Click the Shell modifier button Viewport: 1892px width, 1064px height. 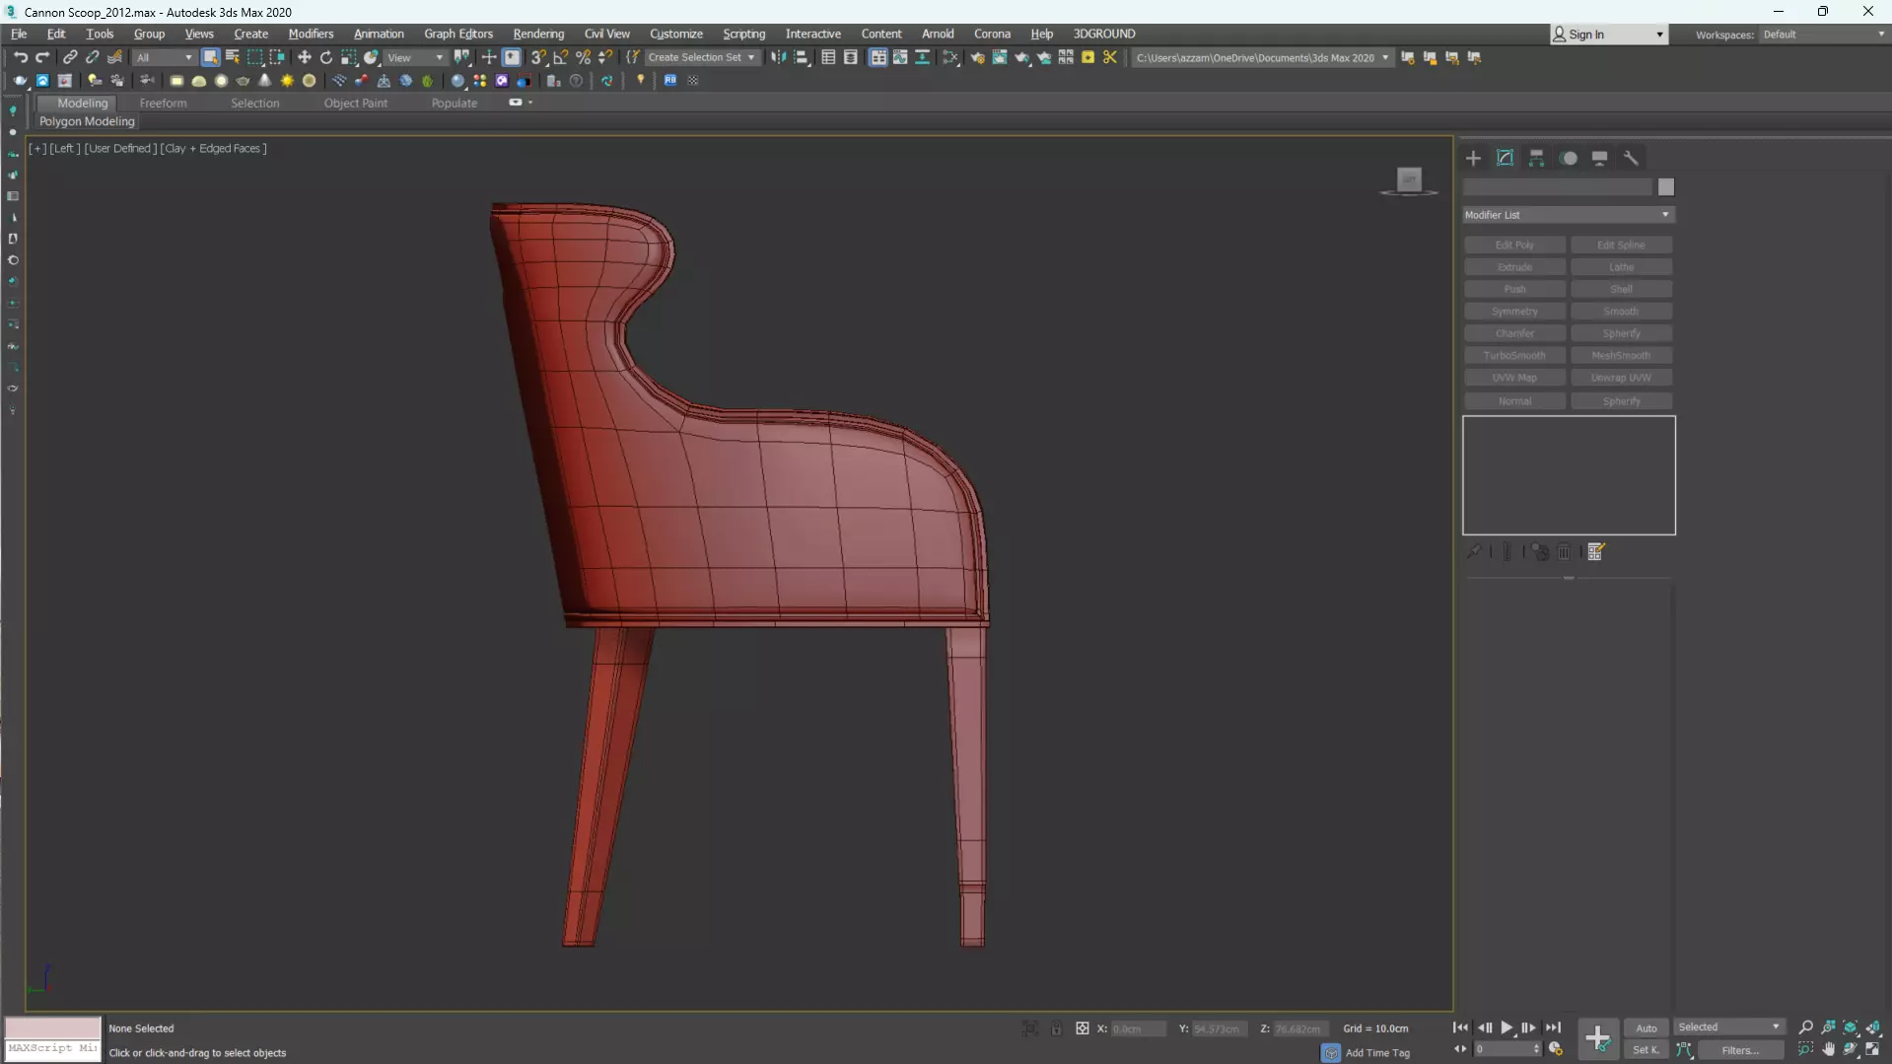(x=1621, y=289)
